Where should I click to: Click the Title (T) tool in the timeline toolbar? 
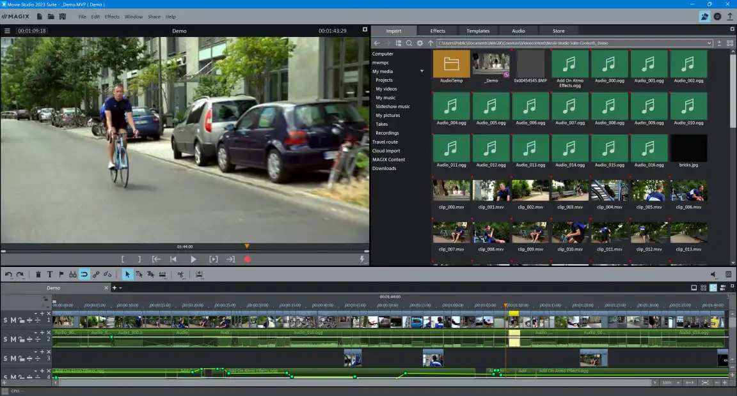(50, 275)
